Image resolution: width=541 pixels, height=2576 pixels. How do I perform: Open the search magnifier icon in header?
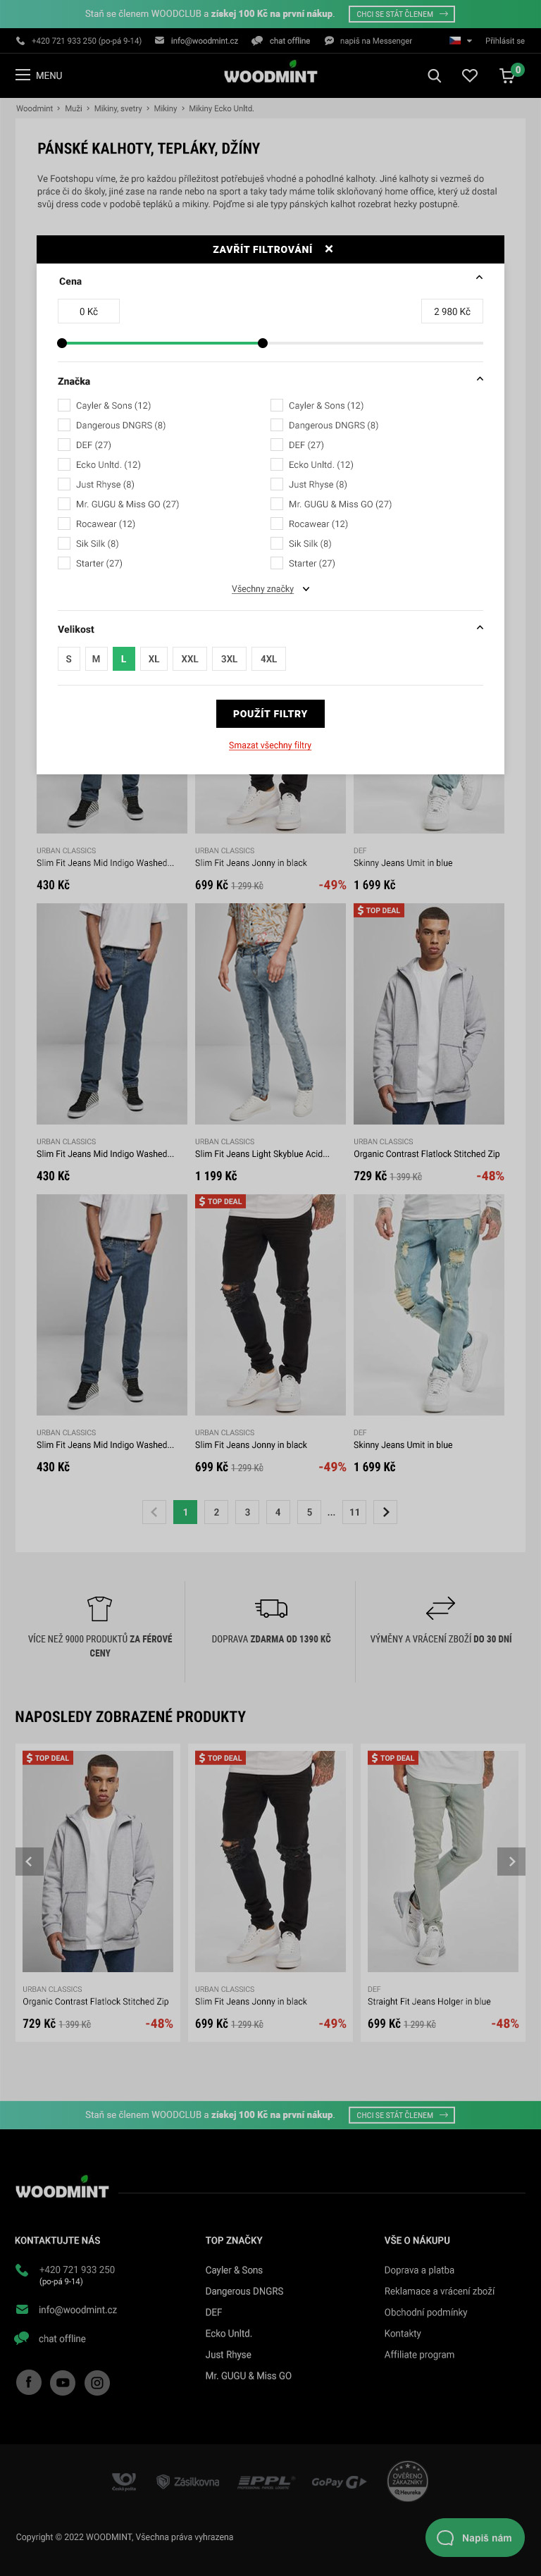point(434,76)
